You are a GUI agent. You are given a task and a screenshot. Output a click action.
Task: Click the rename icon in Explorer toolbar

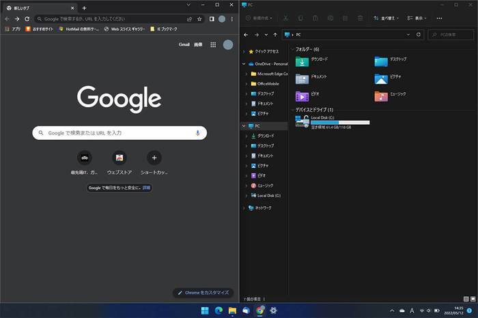pyautogui.click(x=331, y=18)
